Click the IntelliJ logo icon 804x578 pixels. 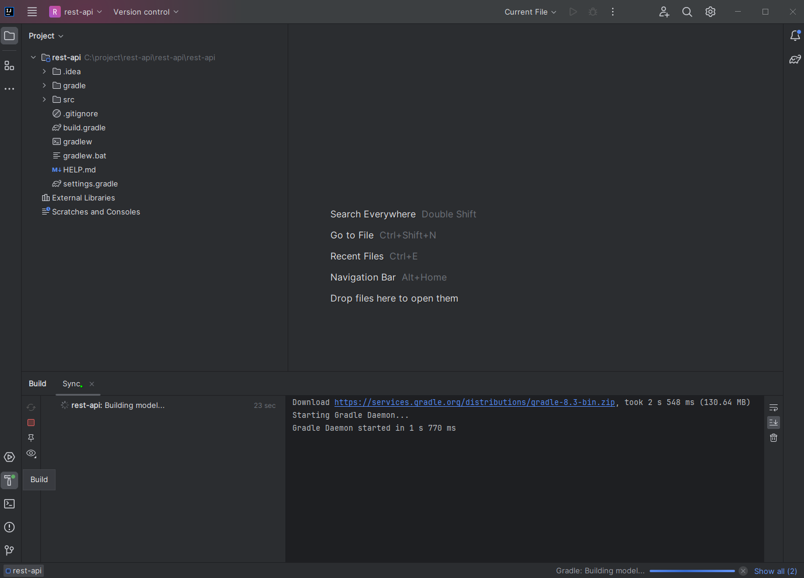point(9,12)
